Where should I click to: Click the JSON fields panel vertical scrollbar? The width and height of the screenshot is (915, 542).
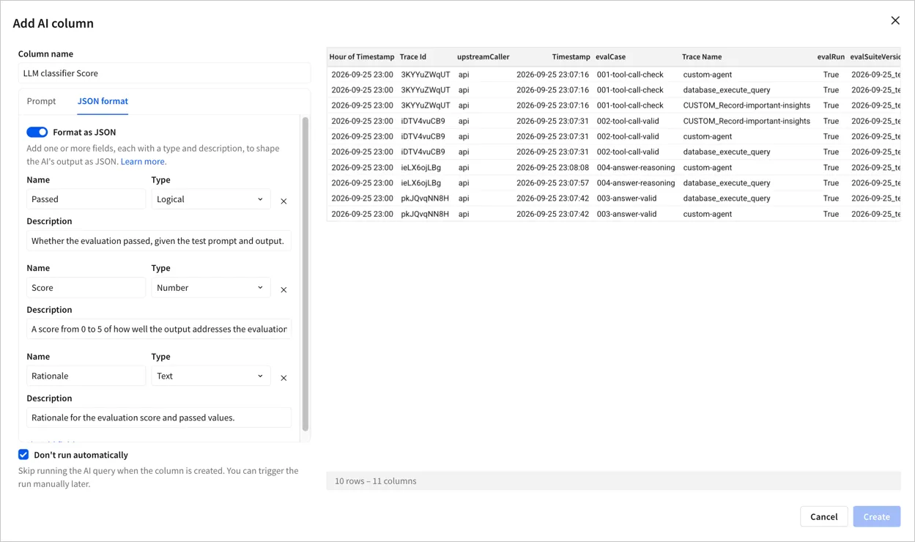305,274
